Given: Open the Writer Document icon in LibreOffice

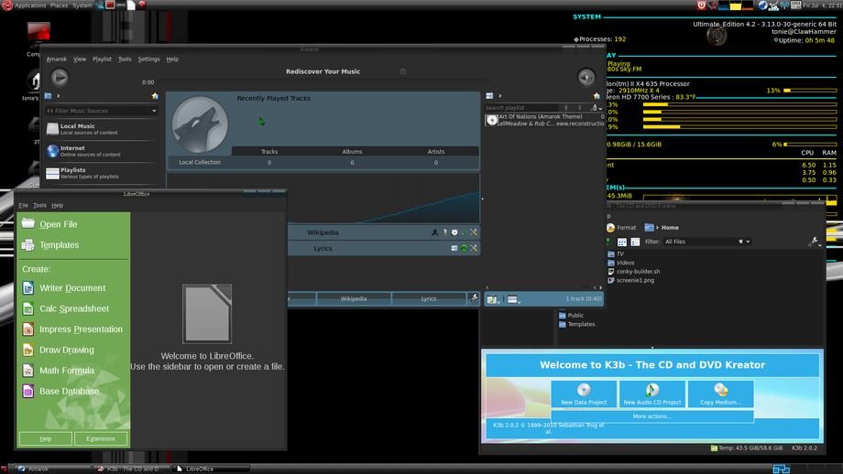Looking at the screenshot, I should pos(28,288).
